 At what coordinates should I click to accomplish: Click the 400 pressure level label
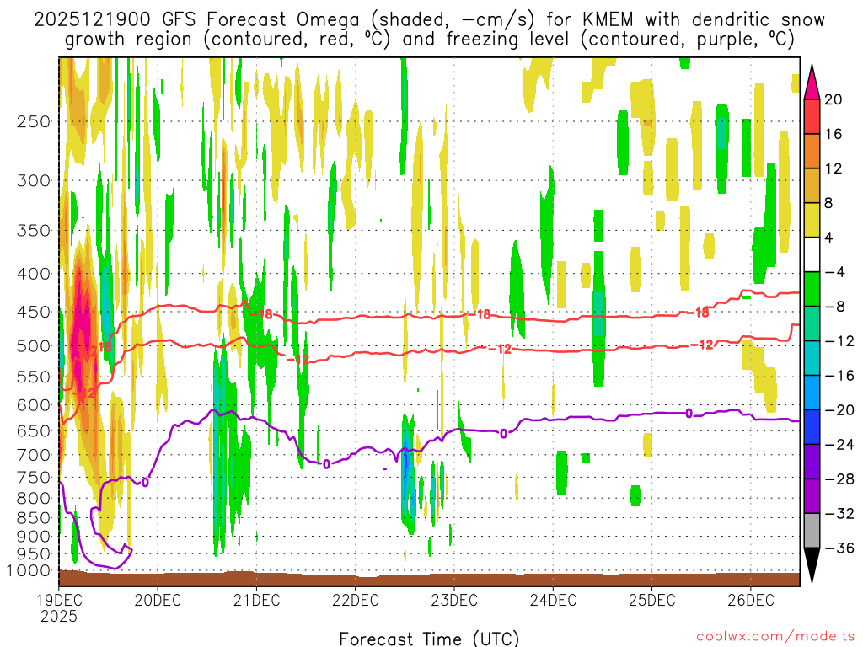coord(34,274)
